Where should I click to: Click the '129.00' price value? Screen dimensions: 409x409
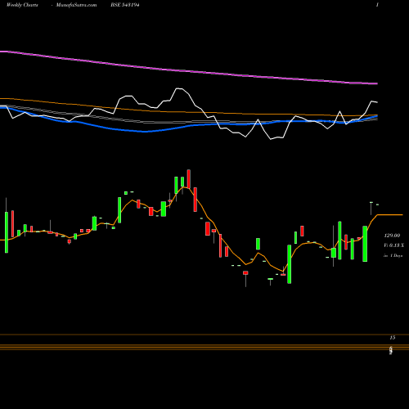pyautogui.click(x=392, y=236)
